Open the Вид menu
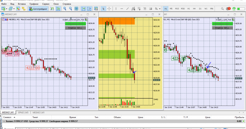The image size is (246, 129). tap(12, 4)
